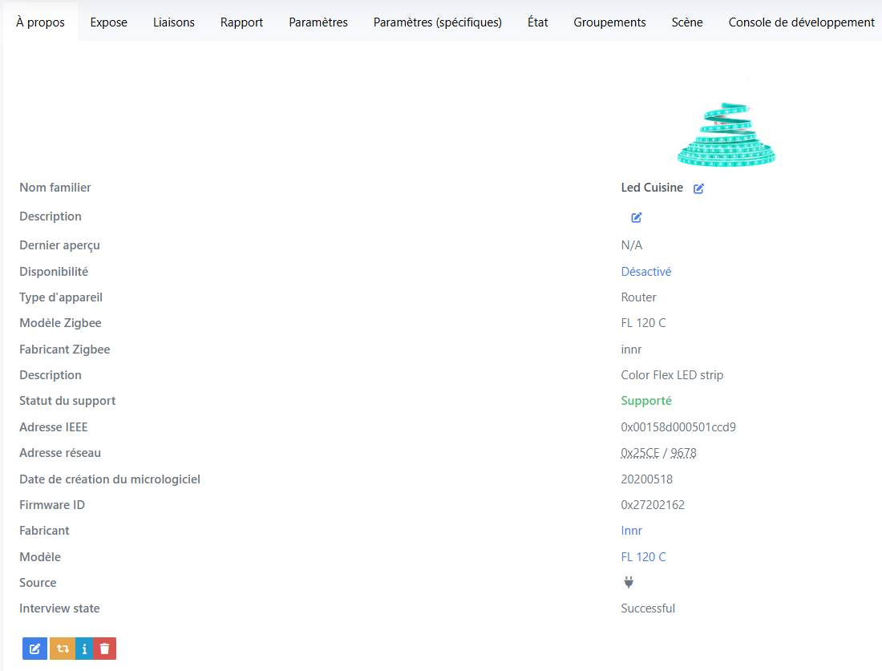
Task: Click the blue rename device button
Action: (x=34, y=649)
